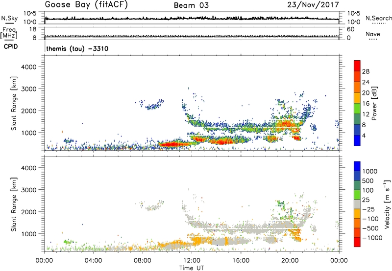Click the '500' tick on velocity colorbar

click(x=368, y=181)
